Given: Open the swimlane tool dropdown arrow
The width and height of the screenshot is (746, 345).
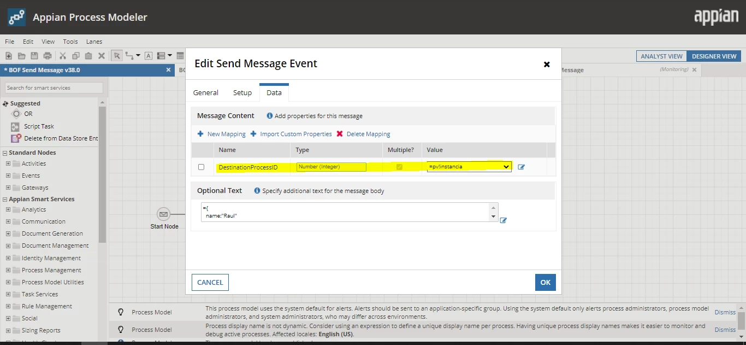Looking at the screenshot, I should pyautogui.click(x=170, y=56).
